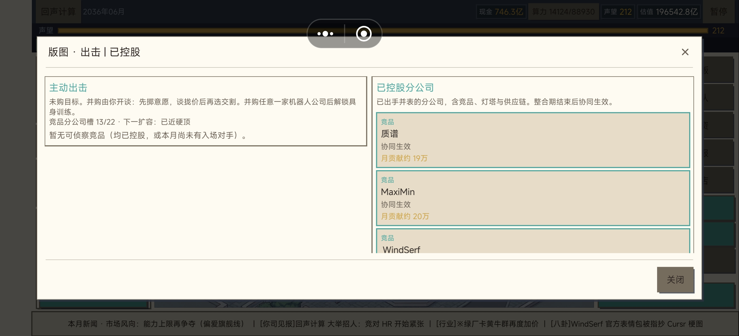Select the 质谱 subsidiary card

pyautogui.click(x=533, y=140)
